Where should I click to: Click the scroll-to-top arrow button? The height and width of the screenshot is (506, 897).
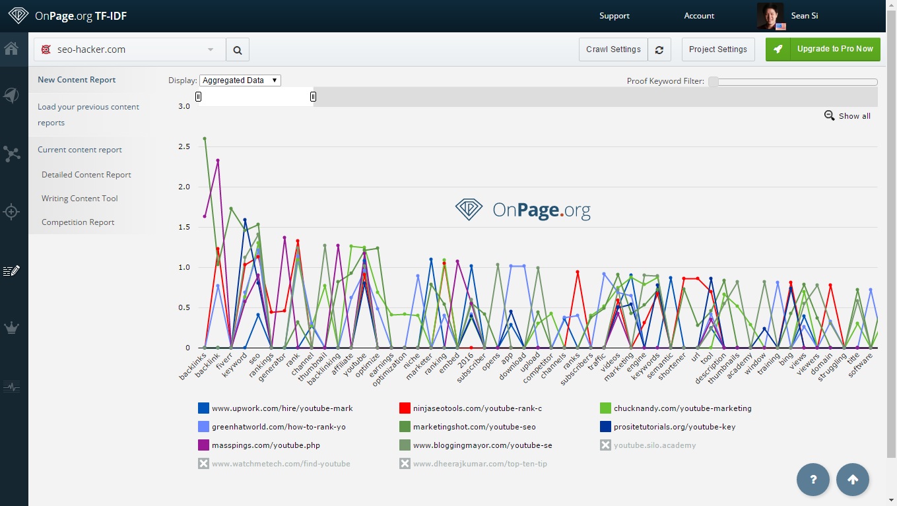853,480
